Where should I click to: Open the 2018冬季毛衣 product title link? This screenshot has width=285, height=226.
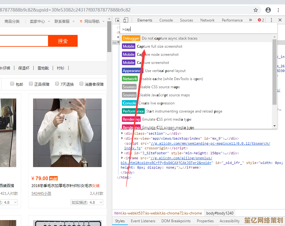(65, 186)
